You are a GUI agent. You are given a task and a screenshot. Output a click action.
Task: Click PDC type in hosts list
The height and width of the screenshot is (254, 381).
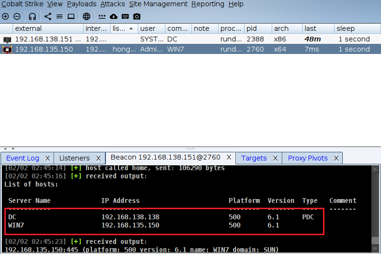pos(308,217)
